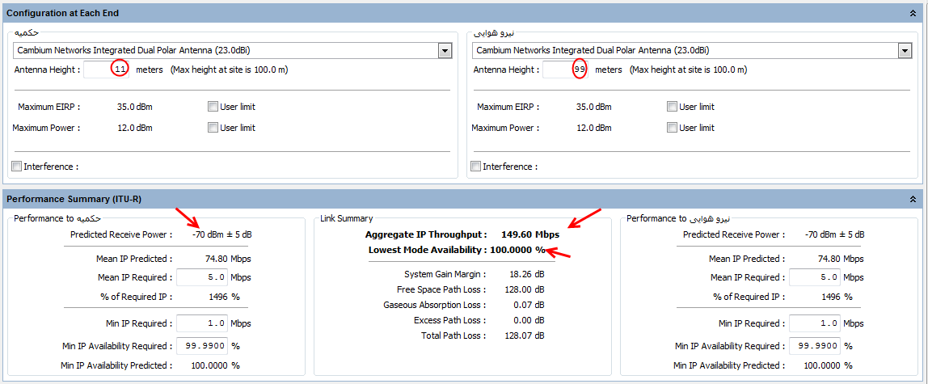The height and width of the screenshot is (384, 928).
Task: Click Min IP Availability Required field for نیرو هوایی
Action: pos(816,345)
